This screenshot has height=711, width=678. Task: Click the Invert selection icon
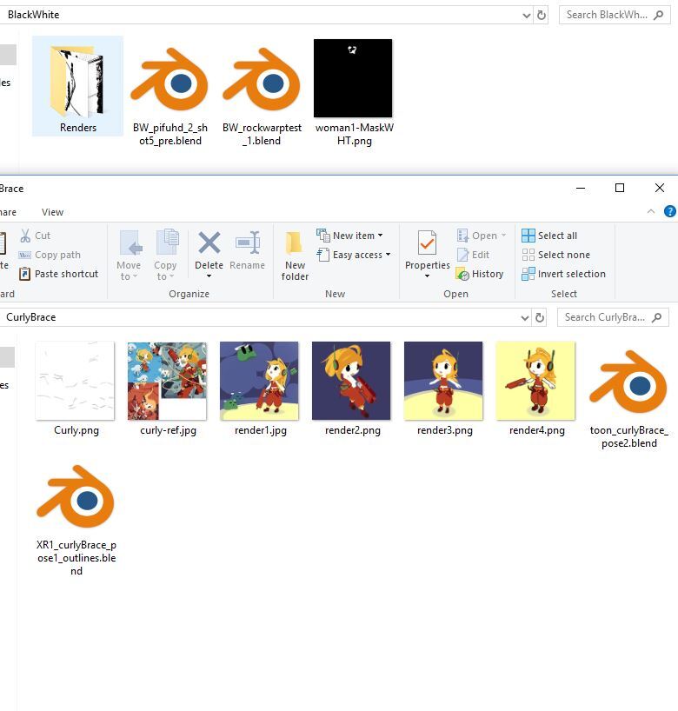pyautogui.click(x=528, y=274)
